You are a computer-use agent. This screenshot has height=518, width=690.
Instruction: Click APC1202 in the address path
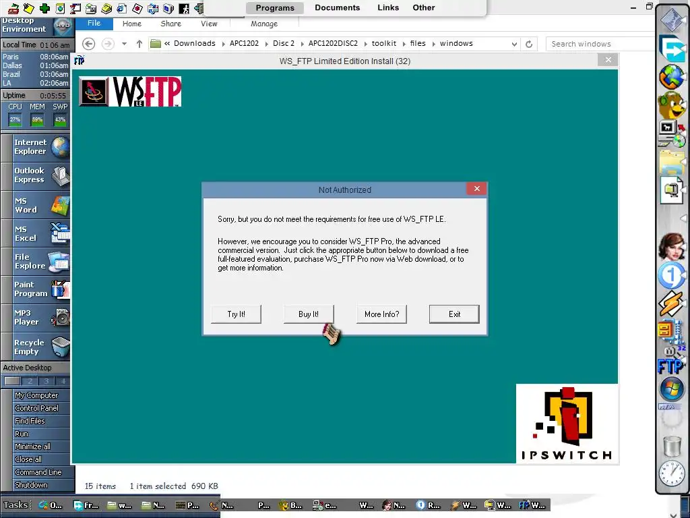point(244,43)
